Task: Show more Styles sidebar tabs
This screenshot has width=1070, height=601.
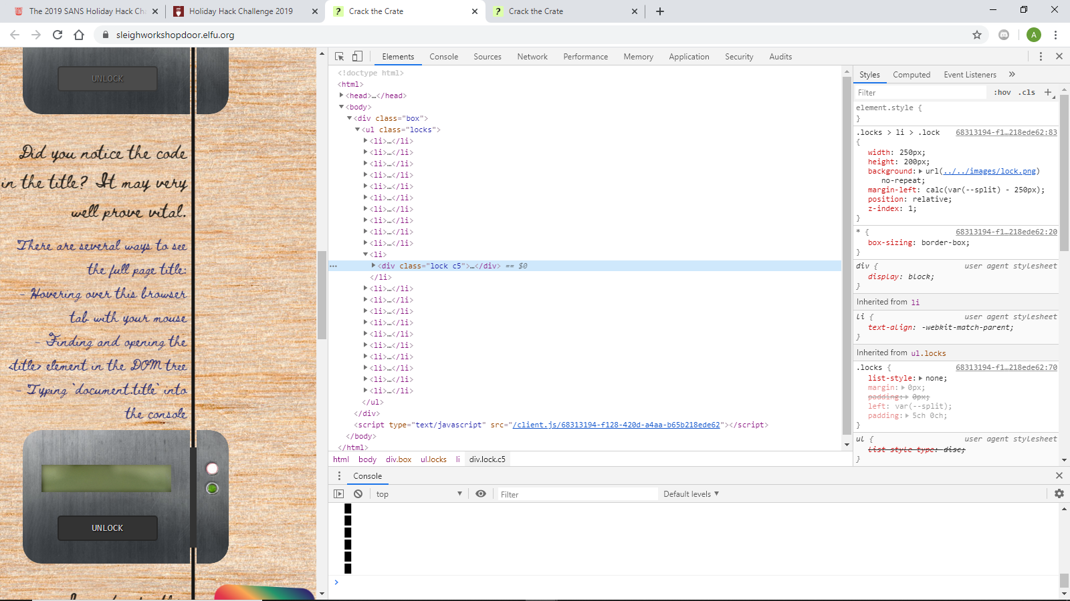Action: (1012, 74)
